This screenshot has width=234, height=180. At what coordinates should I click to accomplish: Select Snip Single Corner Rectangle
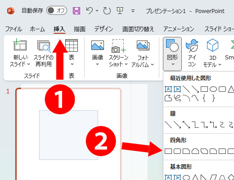(186, 151)
